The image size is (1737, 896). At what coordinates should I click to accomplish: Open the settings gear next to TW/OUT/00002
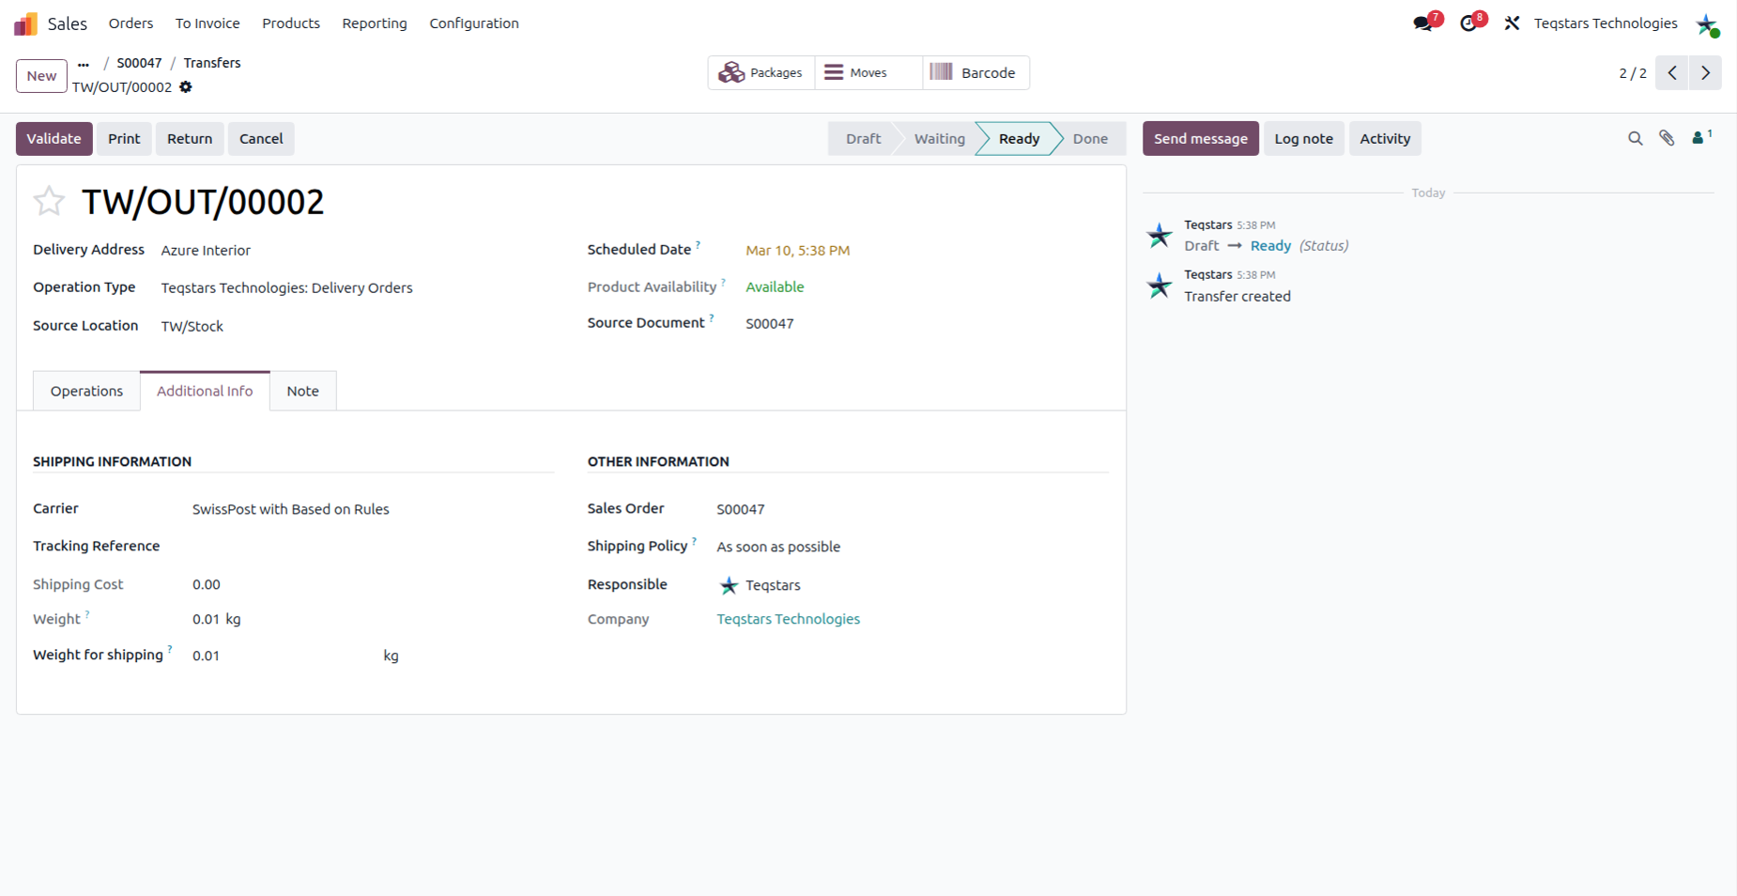186,87
